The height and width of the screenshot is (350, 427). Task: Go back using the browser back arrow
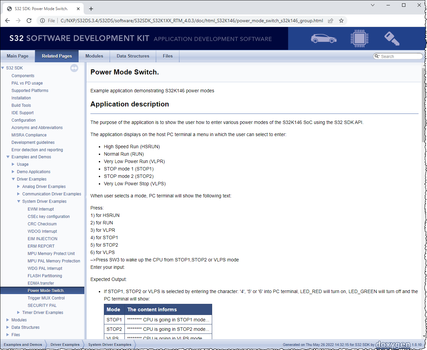7,21
